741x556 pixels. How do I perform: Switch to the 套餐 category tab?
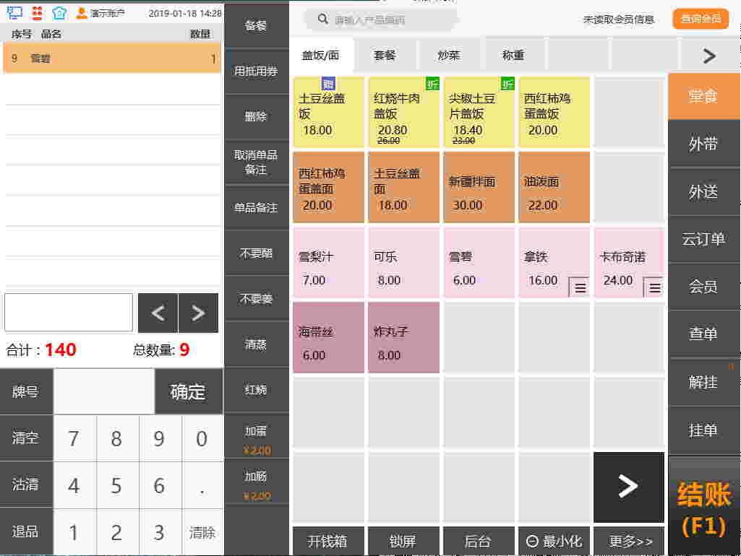coord(385,55)
